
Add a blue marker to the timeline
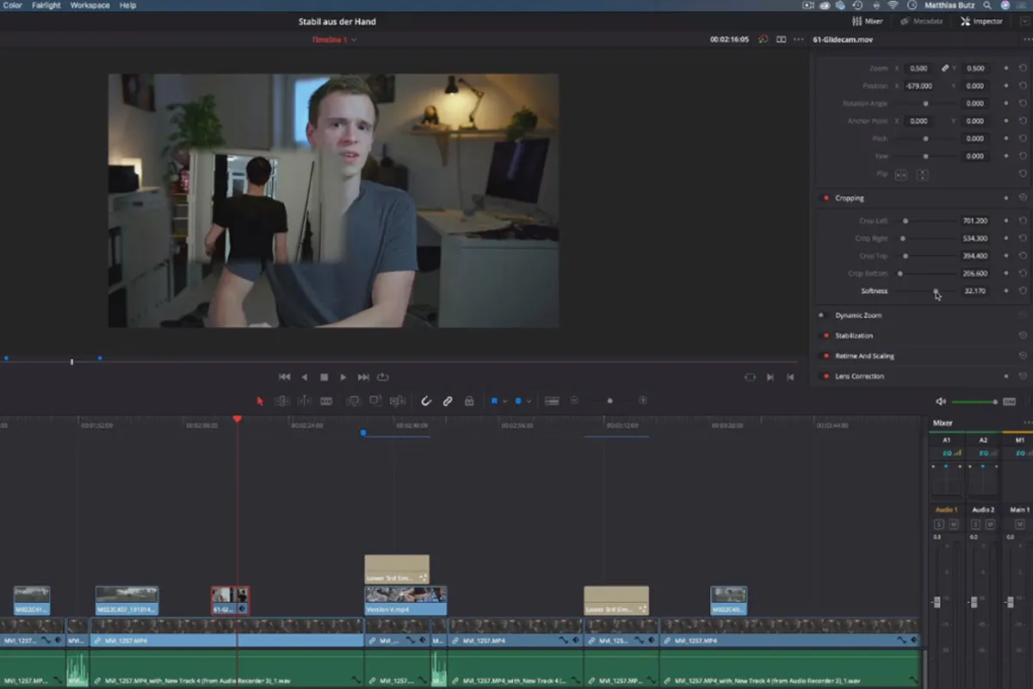[x=518, y=401]
